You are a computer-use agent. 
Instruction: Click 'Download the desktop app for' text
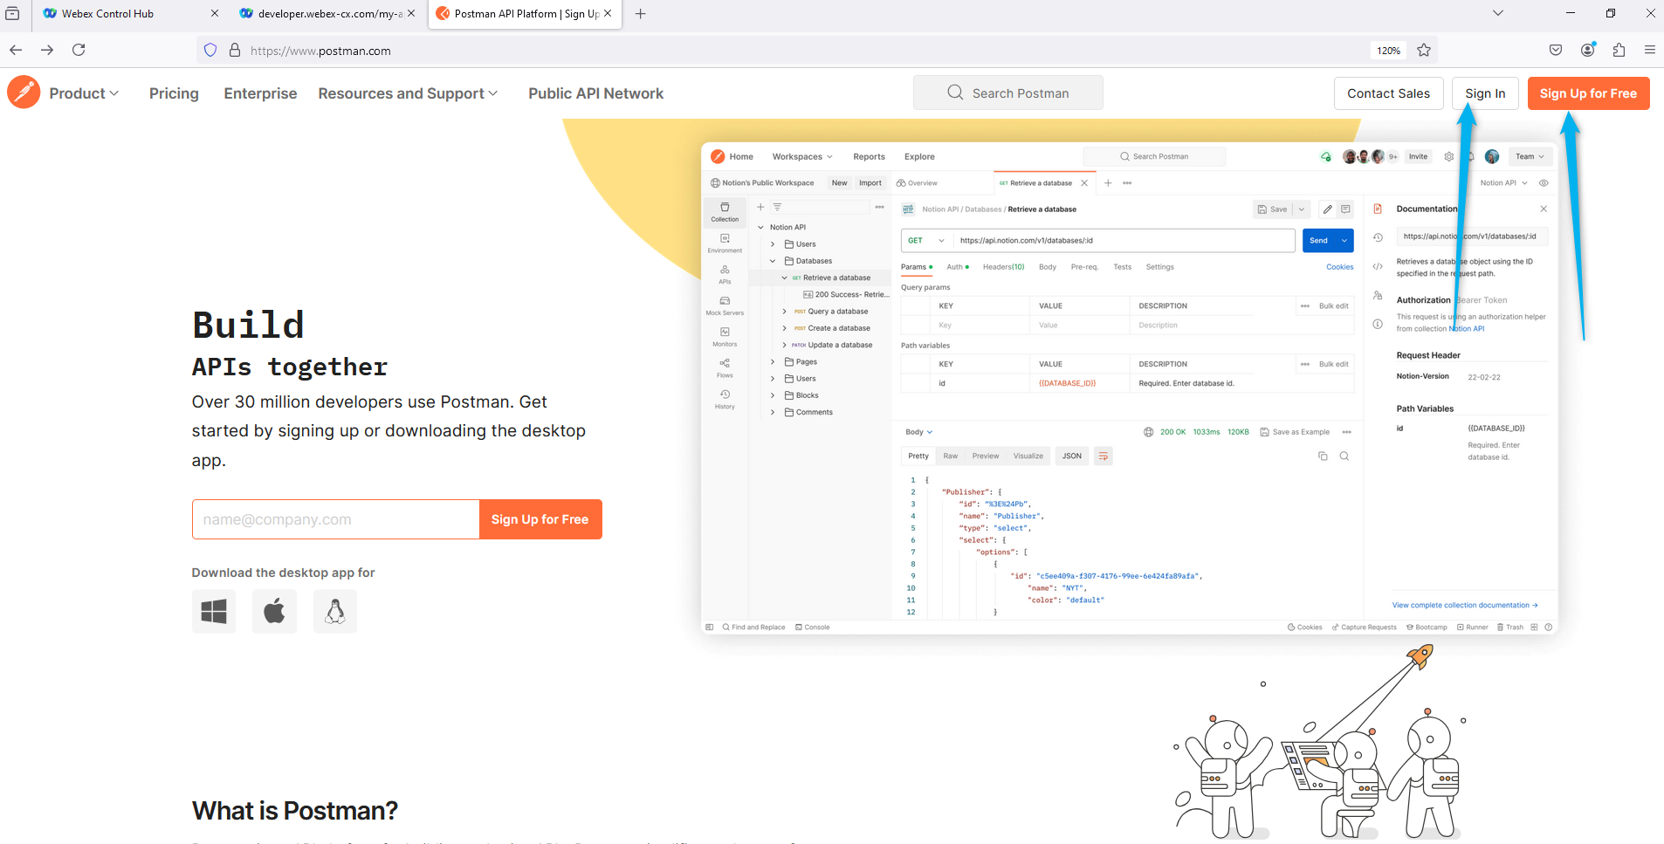tap(283, 573)
